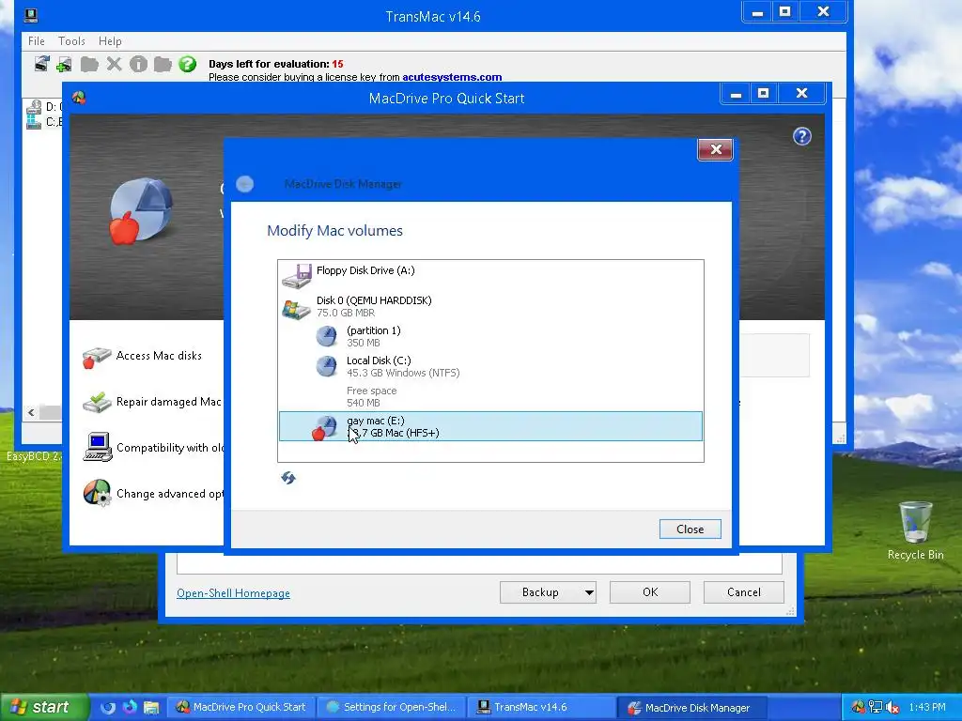Screen dimensions: 962x721
Task: Click the Windows disk icon for Disk 0
Action: click(296, 308)
